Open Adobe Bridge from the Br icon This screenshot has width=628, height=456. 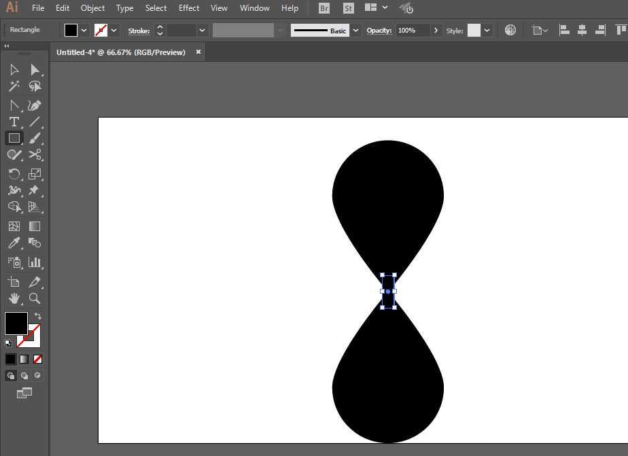[324, 8]
